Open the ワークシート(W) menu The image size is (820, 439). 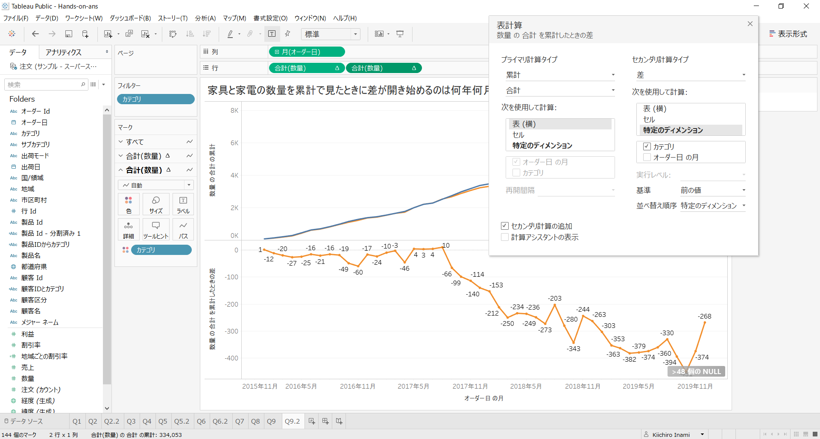tap(84, 18)
